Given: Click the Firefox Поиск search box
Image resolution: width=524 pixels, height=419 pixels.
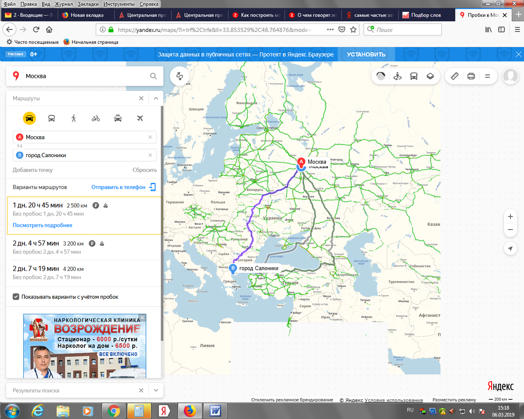Looking at the screenshot, I should pos(403,30).
